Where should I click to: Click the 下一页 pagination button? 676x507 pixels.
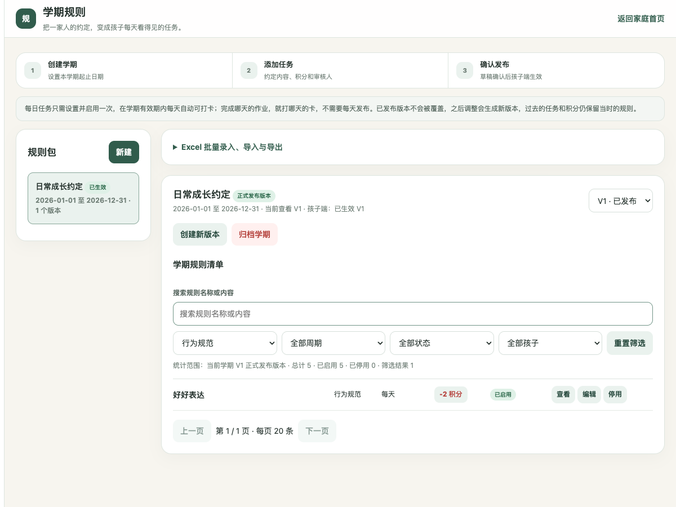point(317,431)
